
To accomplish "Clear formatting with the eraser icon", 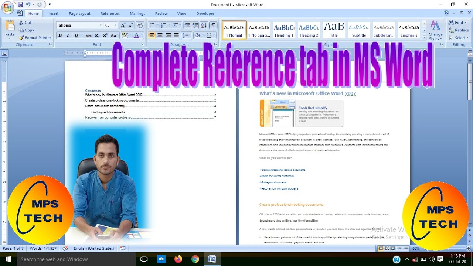I will [x=140, y=25].
